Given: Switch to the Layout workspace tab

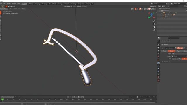Looking at the screenshot, I should [25, 4].
